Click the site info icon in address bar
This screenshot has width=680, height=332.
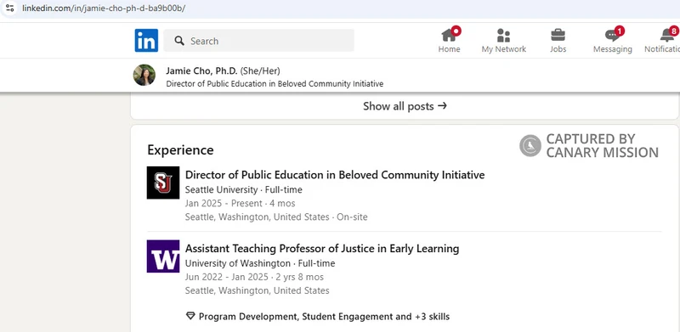point(10,8)
